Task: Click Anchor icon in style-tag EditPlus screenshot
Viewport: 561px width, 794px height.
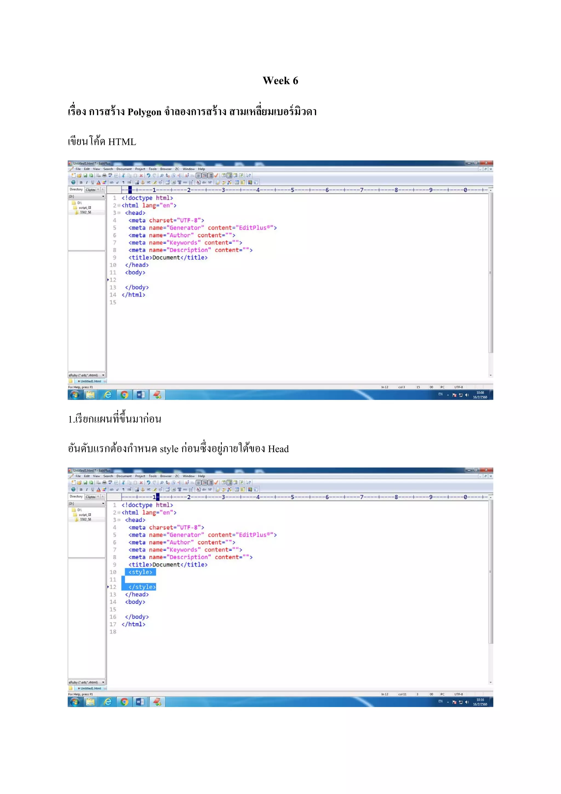Action: point(143,490)
